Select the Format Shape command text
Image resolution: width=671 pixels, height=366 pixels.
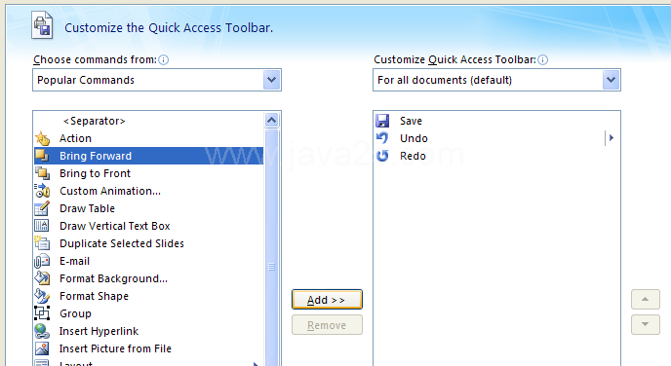coord(94,296)
